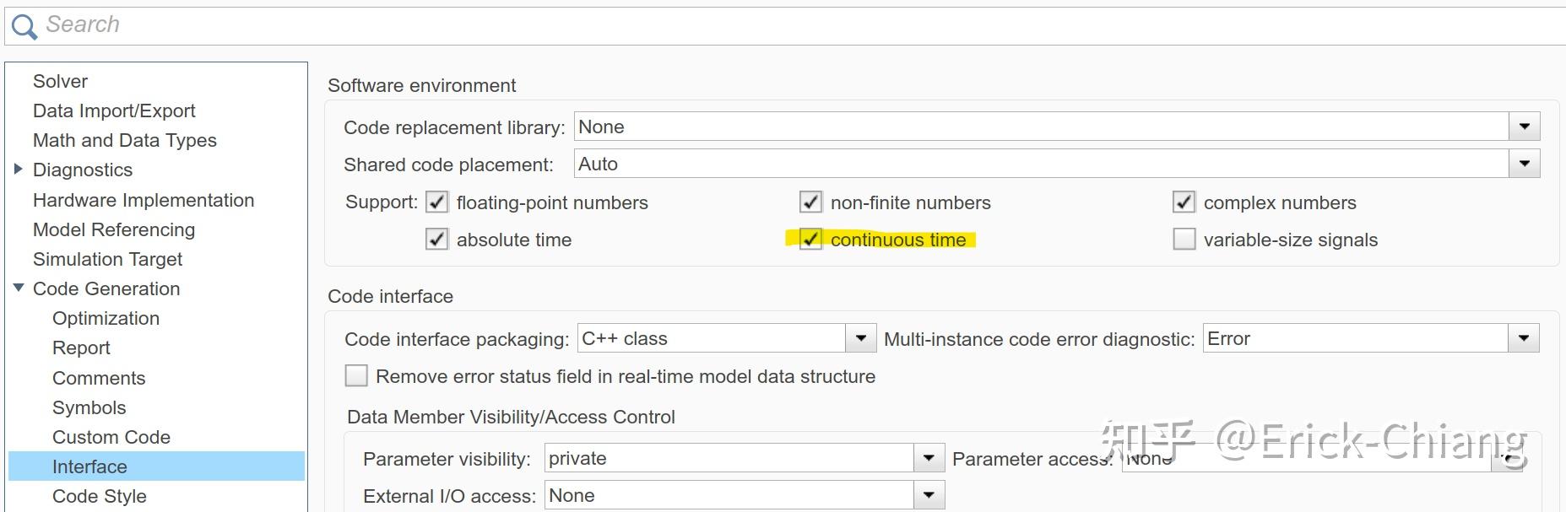Open Multi-instance code error diagnostic dropdown
The image size is (1566, 512).
pyautogui.click(x=1523, y=339)
